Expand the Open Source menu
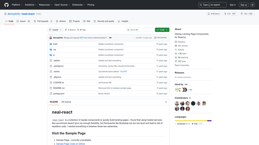Image resolution: width=259 pixels, height=145 pixels. point(62,5)
